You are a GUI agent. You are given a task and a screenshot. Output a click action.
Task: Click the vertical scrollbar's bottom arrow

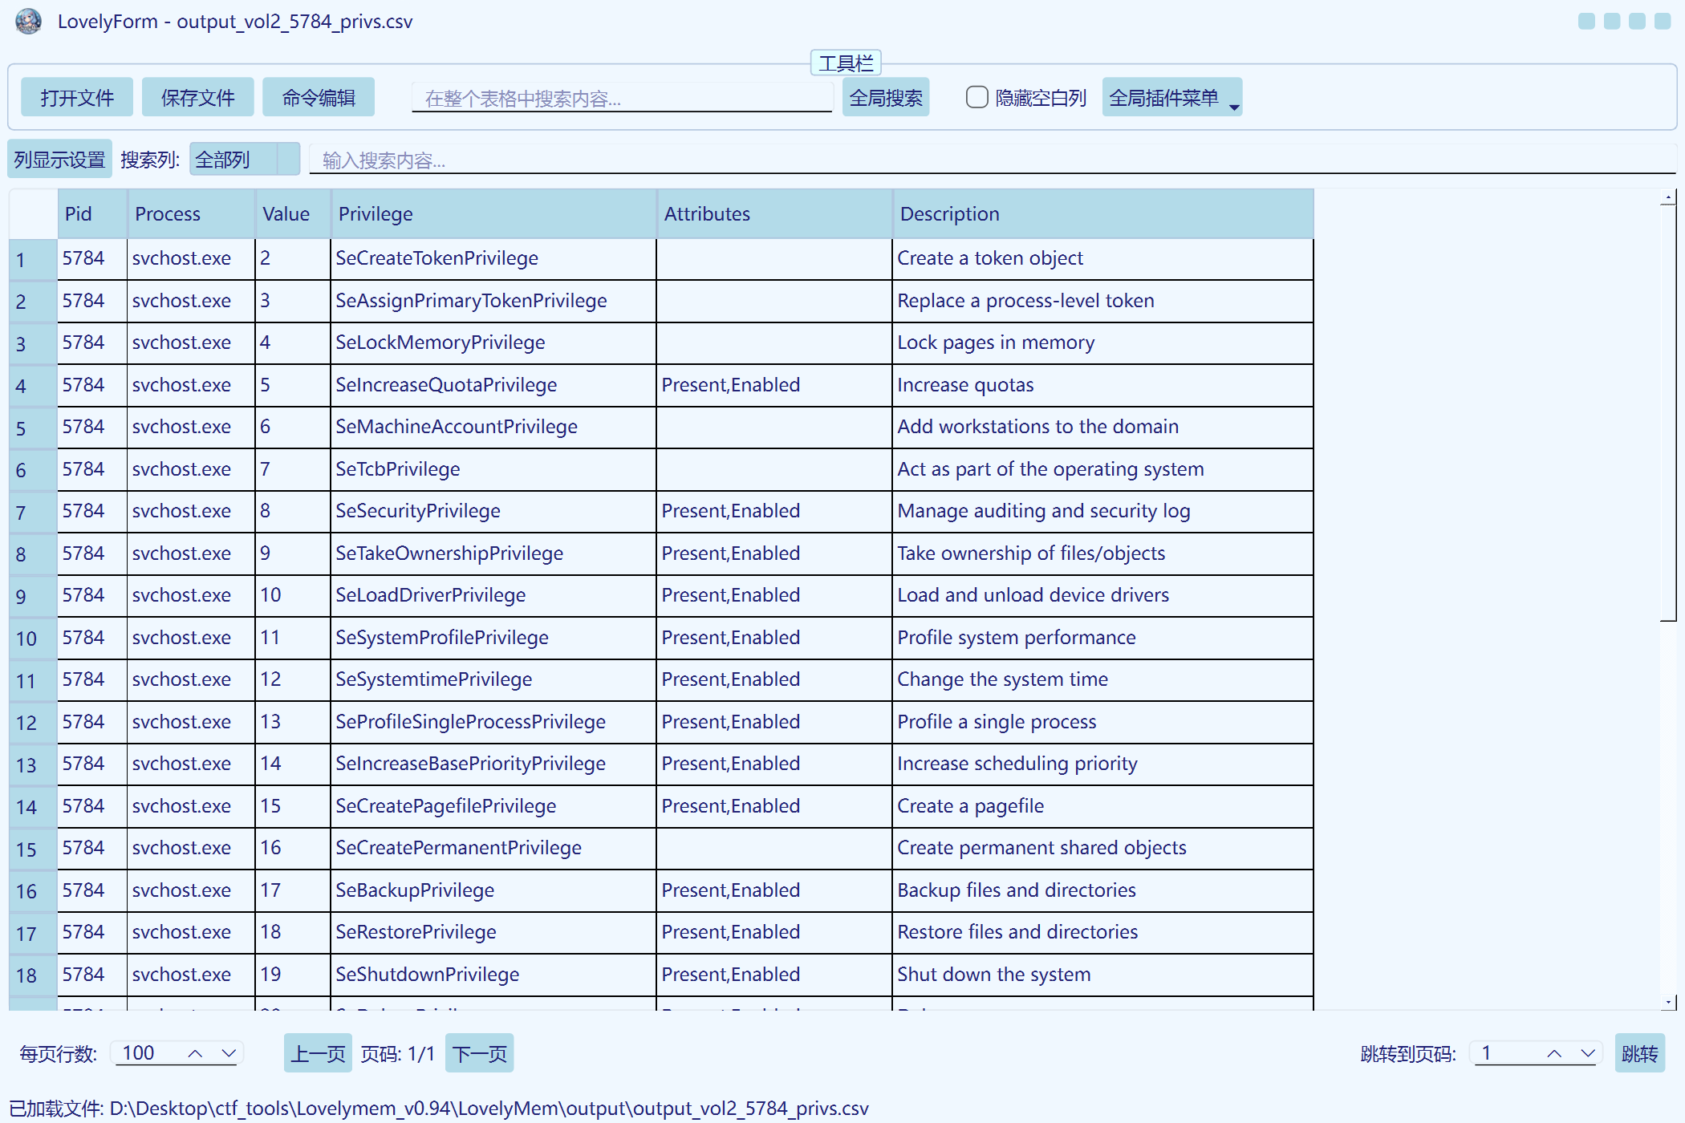[x=1668, y=1002]
